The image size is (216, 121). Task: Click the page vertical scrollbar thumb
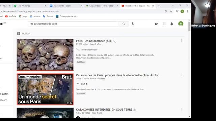[189, 26]
